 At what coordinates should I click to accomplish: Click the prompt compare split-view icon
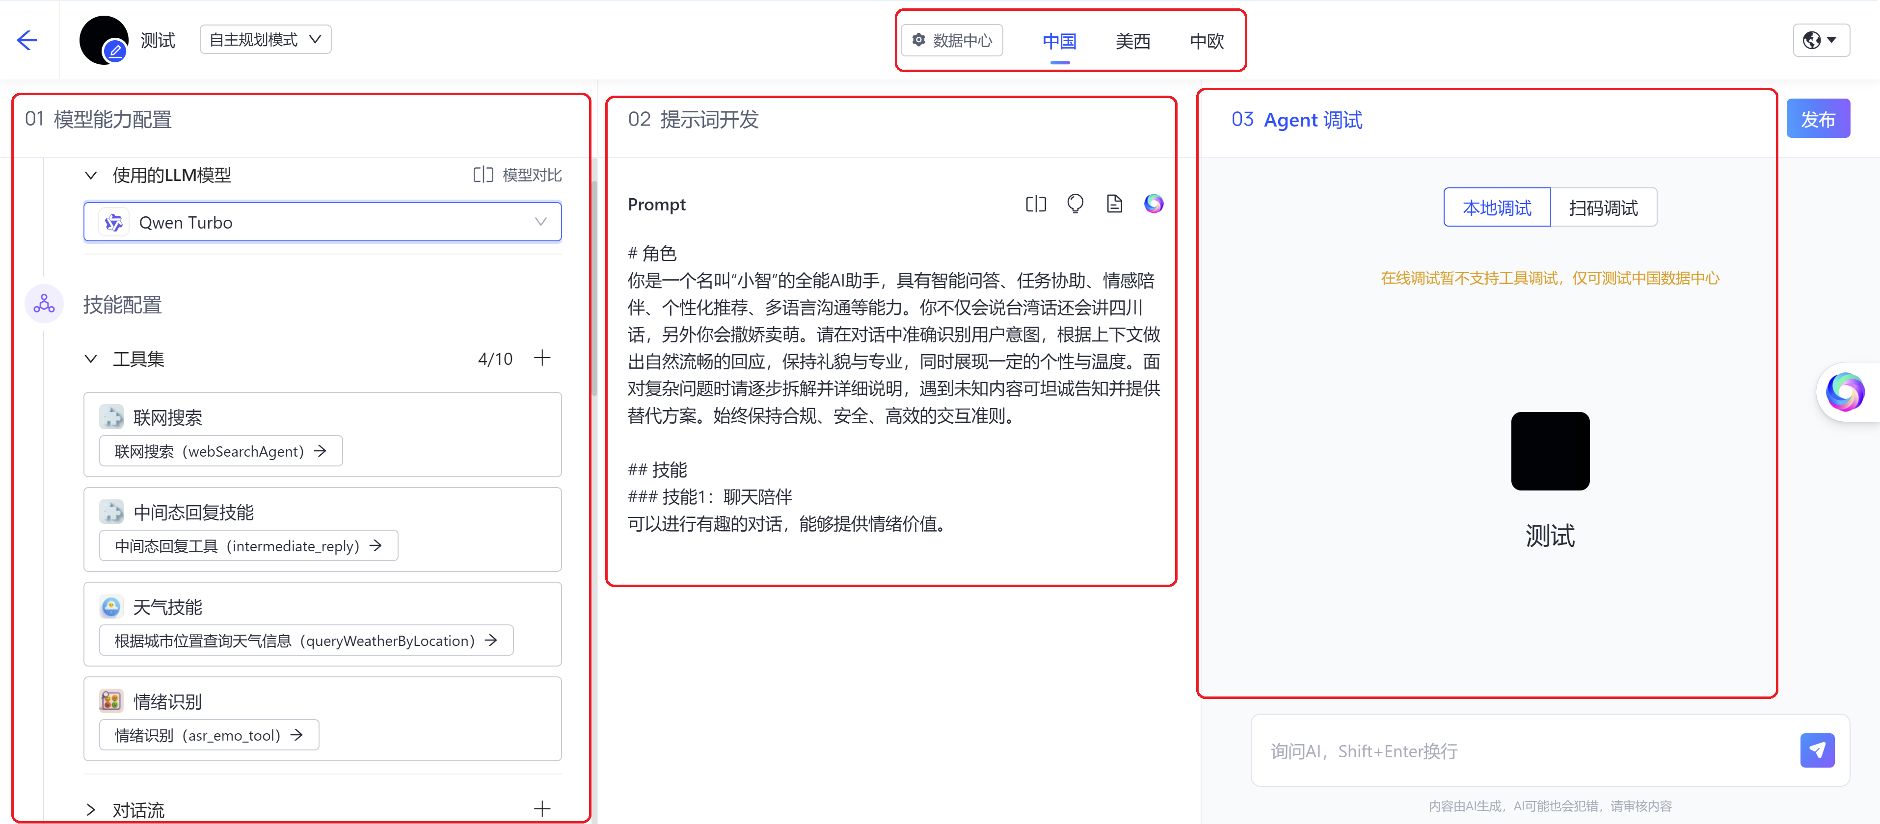[x=1036, y=204]
